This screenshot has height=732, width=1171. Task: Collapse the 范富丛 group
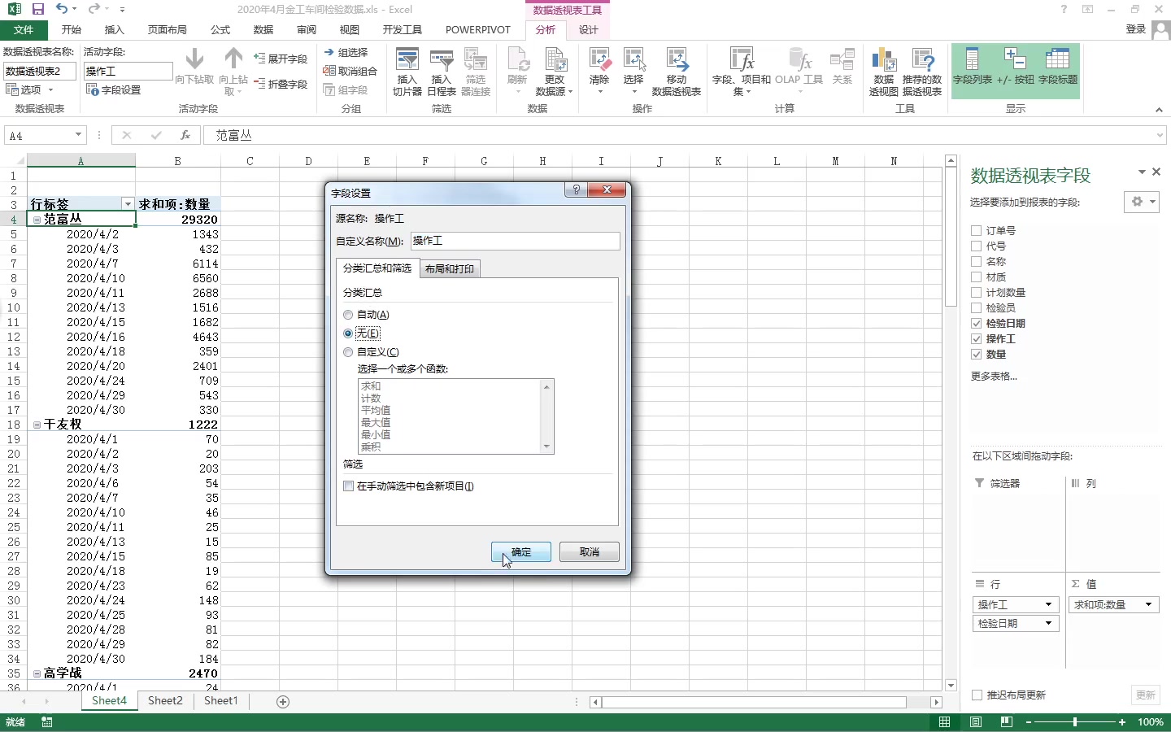[x=37, y=220]
